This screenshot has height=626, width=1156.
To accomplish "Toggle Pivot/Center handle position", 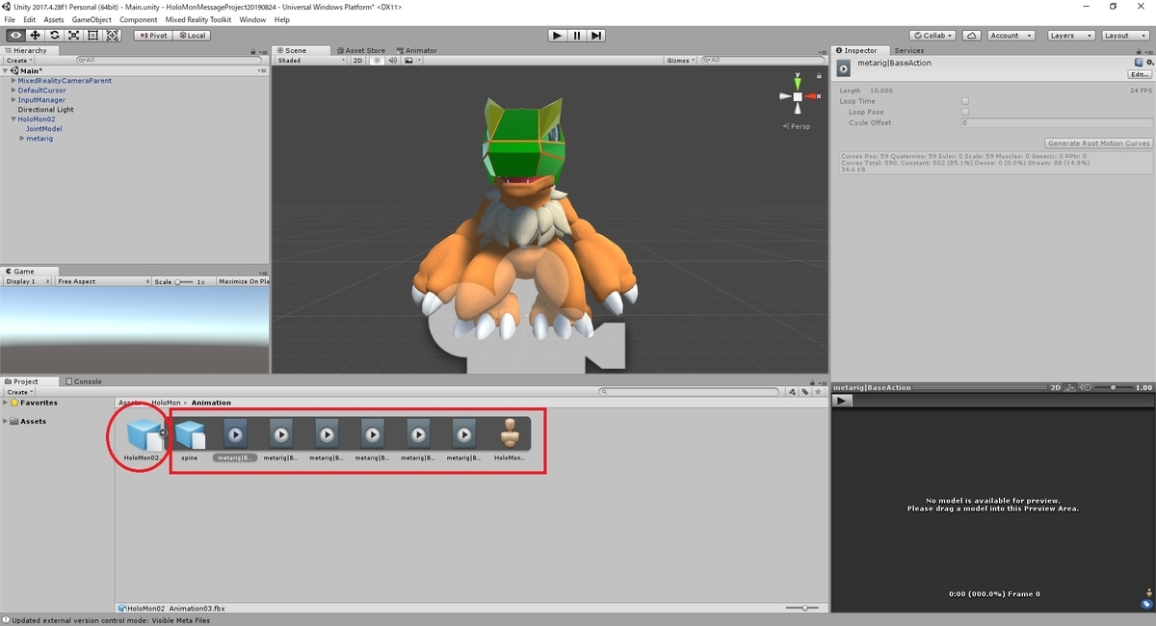I will pyautogui.click(x=153, y=36).
